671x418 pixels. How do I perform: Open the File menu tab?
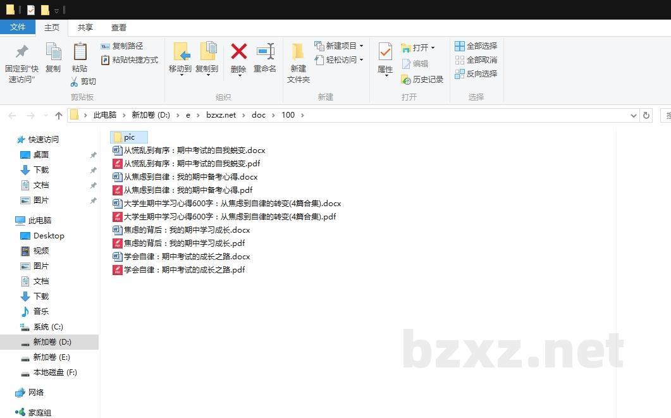pyautogui.click(x=18, y=27)
